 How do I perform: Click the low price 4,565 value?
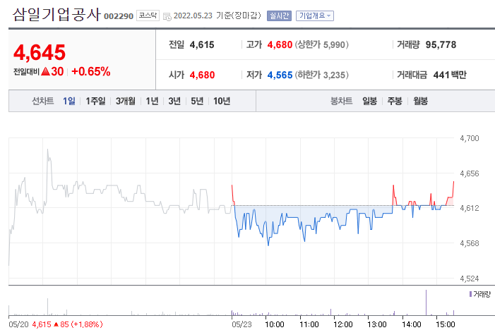click(280, 75)
